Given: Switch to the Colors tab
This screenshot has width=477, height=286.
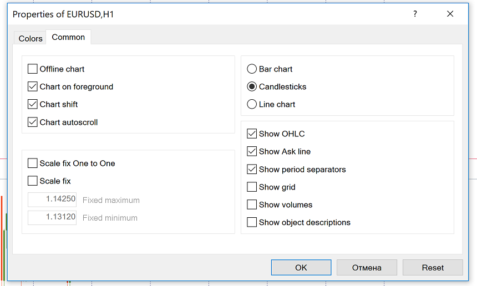Looking at the screenshot, I should coord(31,38).
